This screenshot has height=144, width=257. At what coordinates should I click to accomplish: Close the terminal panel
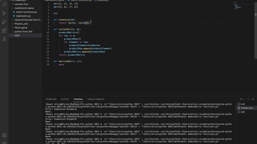(x=253, y=99)
